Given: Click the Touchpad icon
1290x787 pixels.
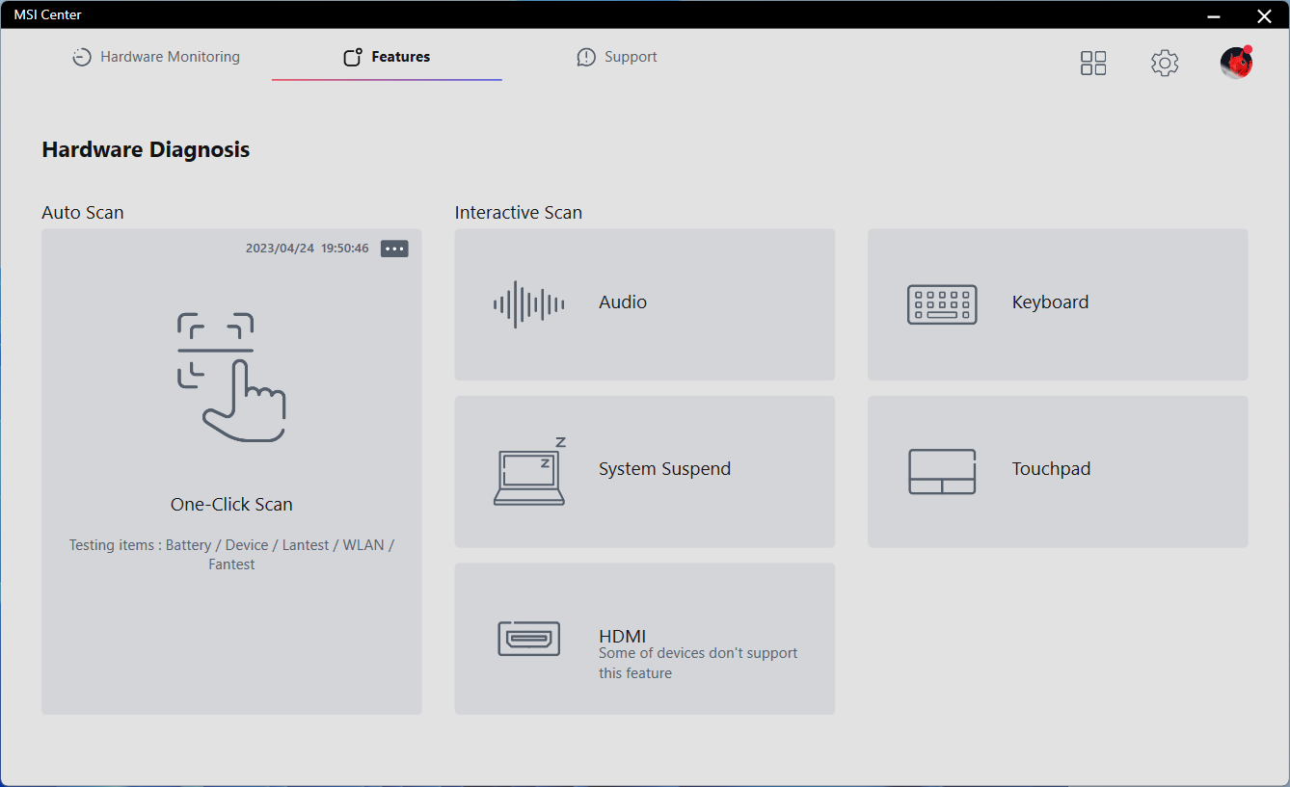Looking at the screenshot, I should tap(942, 472).
